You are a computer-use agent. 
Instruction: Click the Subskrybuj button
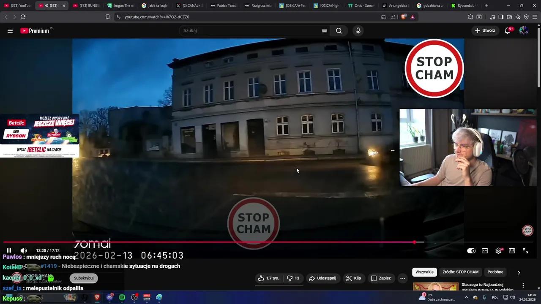coord(84,278)
